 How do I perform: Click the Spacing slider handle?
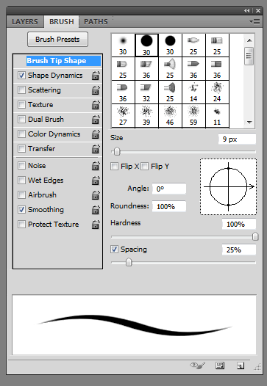129,262
